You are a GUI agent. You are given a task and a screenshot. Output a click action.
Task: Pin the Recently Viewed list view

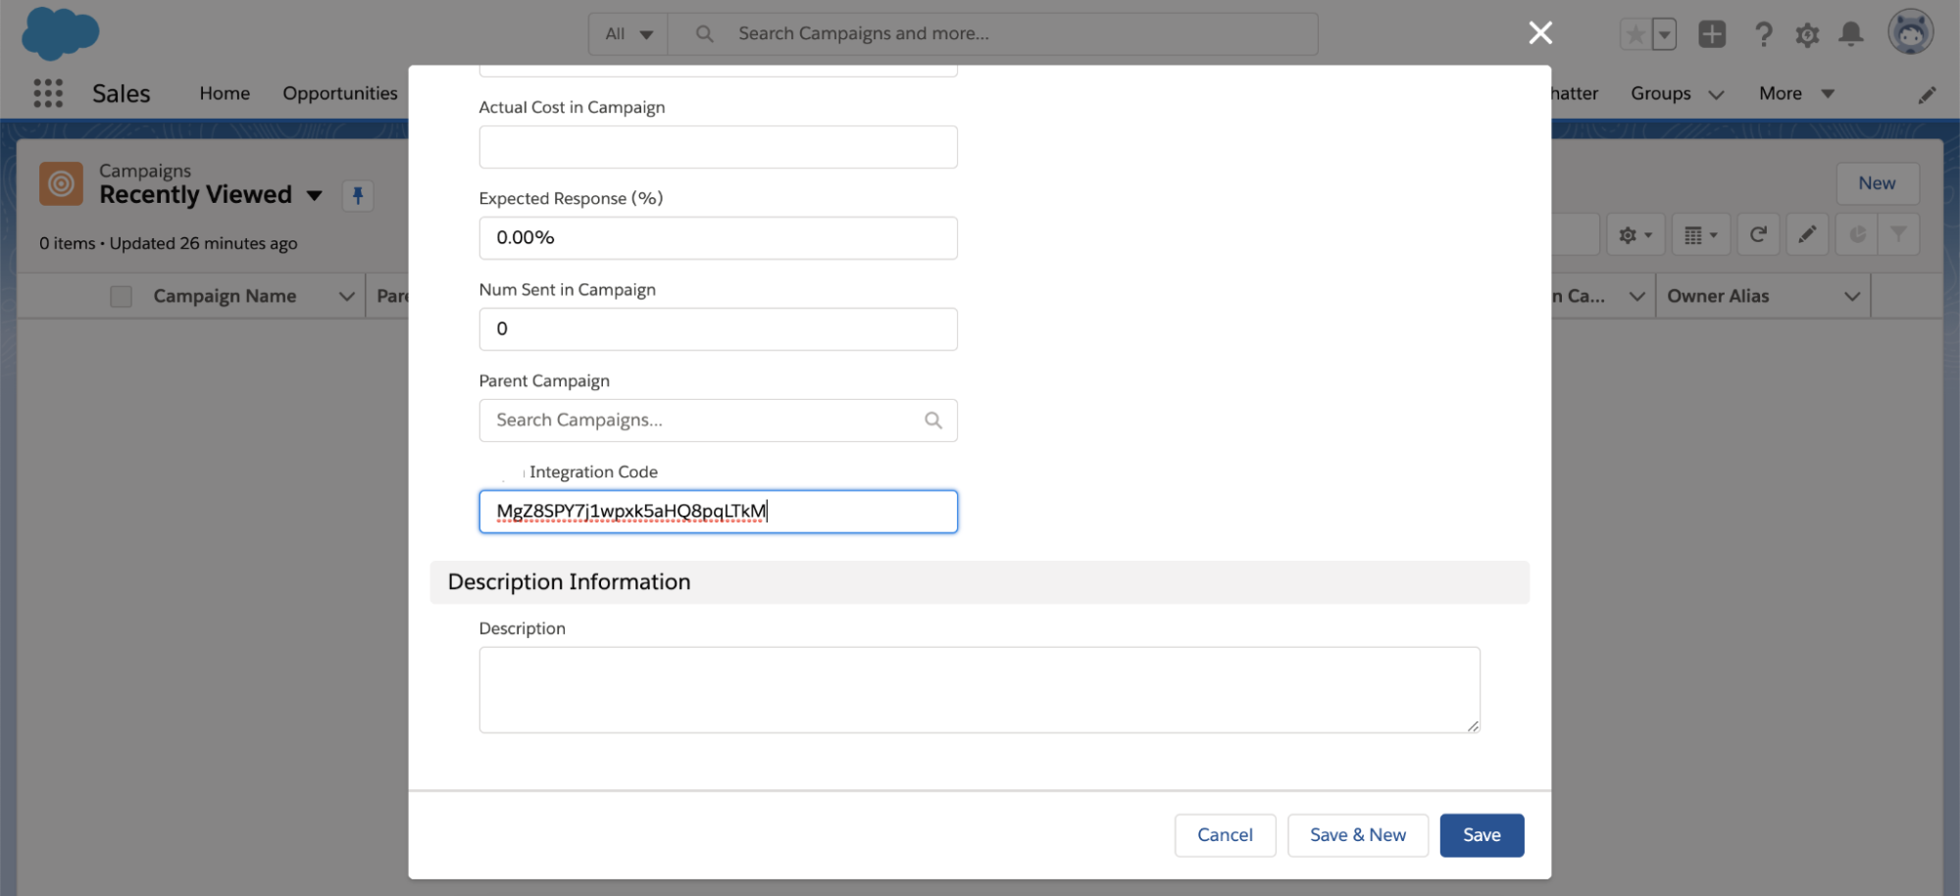tap(358, 195)
